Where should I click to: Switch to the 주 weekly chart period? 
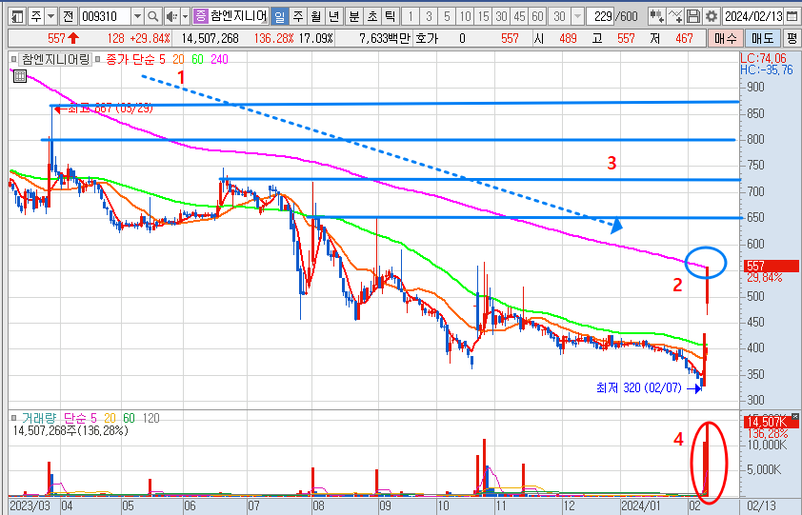298,16
